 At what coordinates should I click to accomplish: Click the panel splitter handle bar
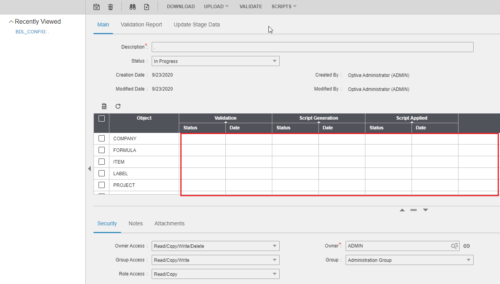coord(413,210)
